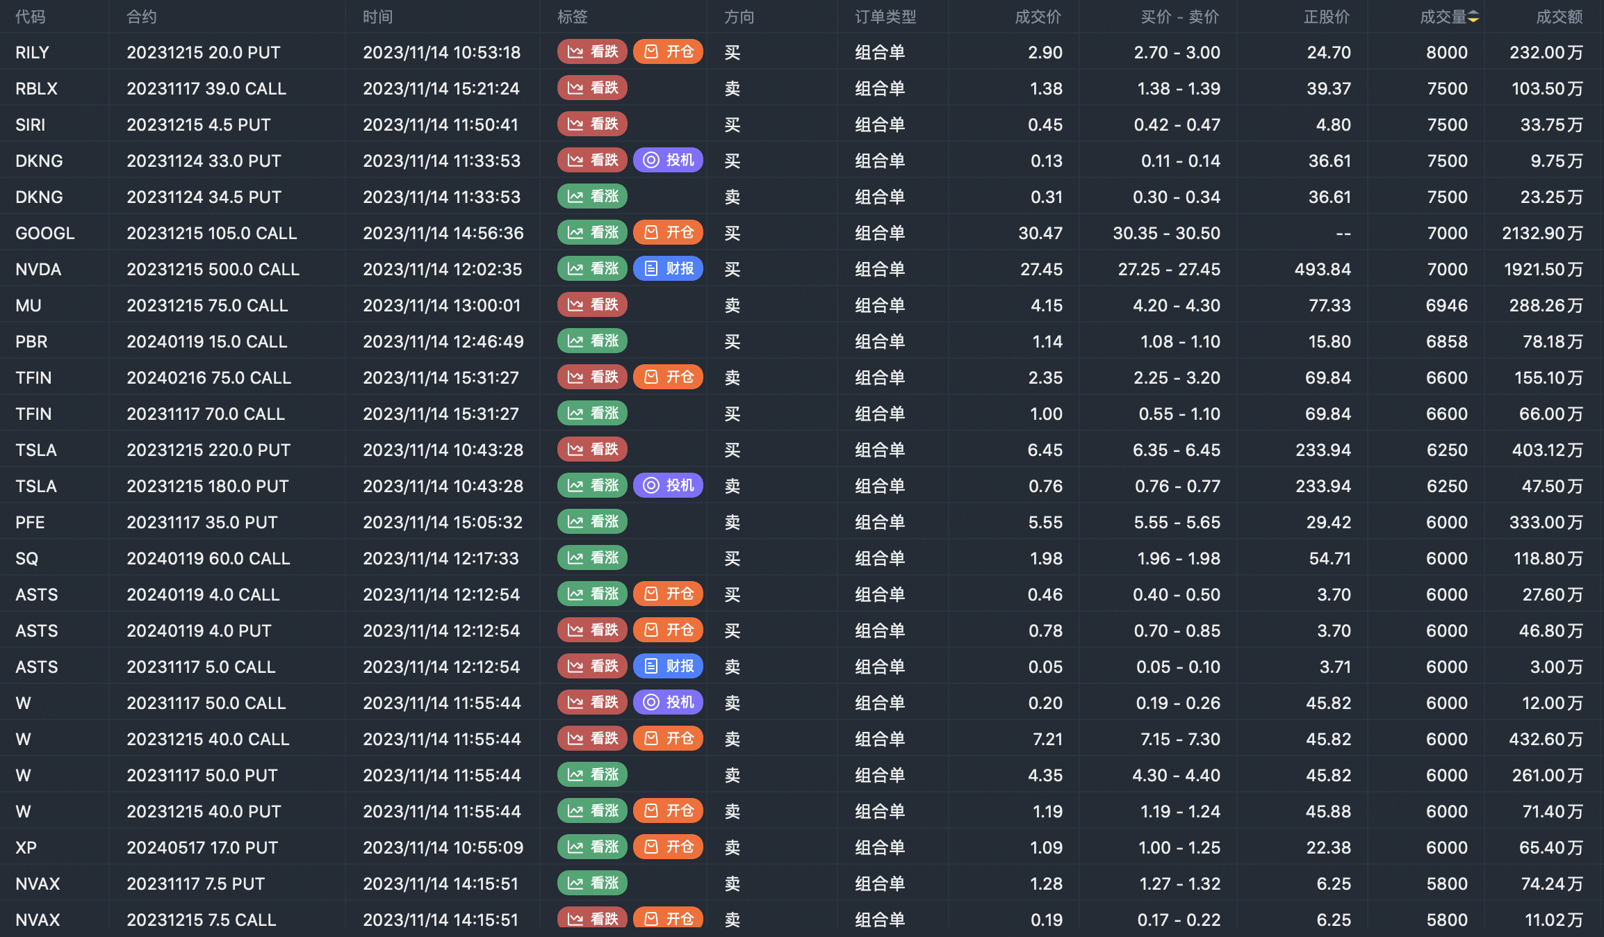The height and width of the screenshot is (937, 1604).
Task: Click the 看涨 tag in the SQ row
Action: (593, 558)
